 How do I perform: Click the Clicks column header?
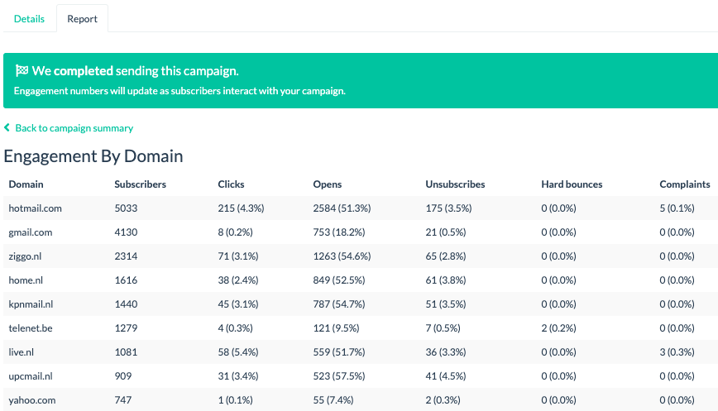click(231, 184)
